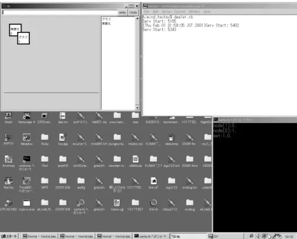This screenshot has height=239, width=297.
Task: Focus the text entry field in tk window
Action: click(60, 12)
